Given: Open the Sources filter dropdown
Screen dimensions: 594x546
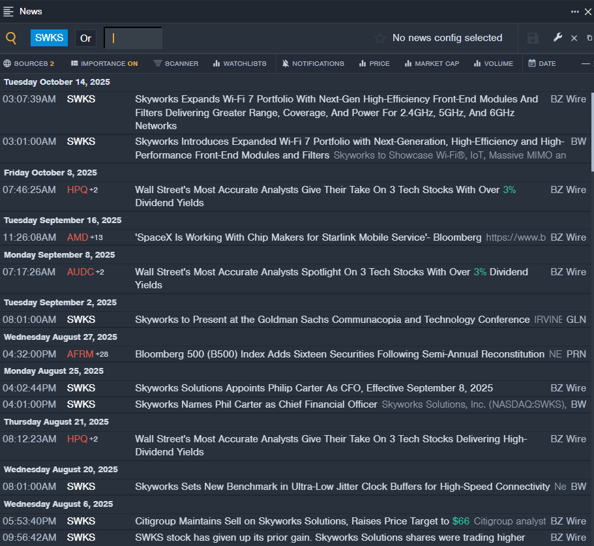Looking at the screenshot, I should (29, 63).
